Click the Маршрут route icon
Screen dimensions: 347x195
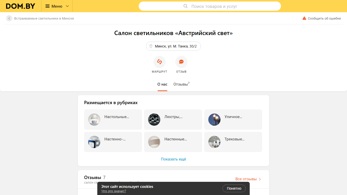point(160,62)
